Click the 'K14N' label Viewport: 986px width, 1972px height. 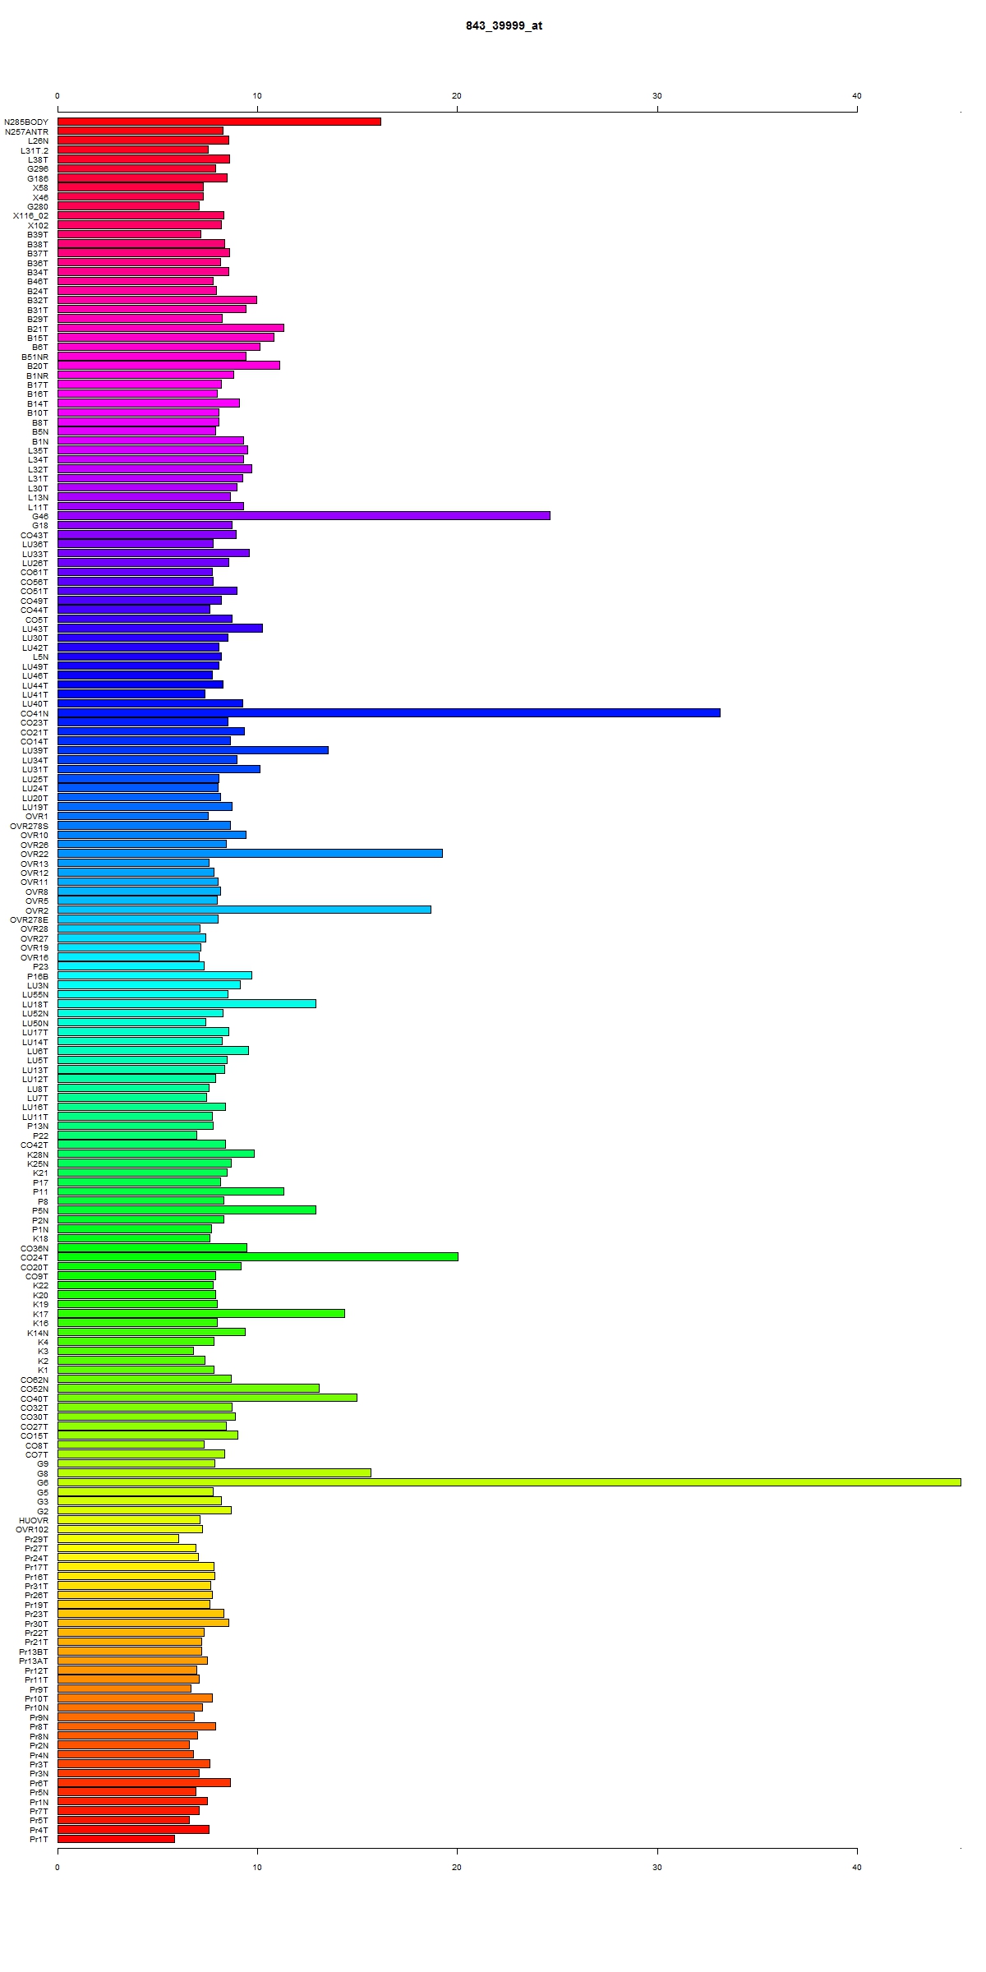click(x=38, y=1333)
